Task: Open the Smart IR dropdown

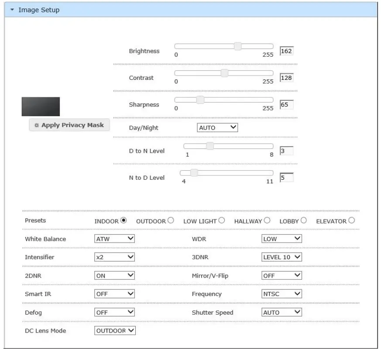Action: [114, 294]
